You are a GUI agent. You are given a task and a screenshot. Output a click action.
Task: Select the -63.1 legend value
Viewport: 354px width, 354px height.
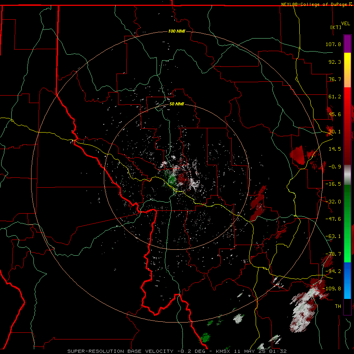point(333,236)
